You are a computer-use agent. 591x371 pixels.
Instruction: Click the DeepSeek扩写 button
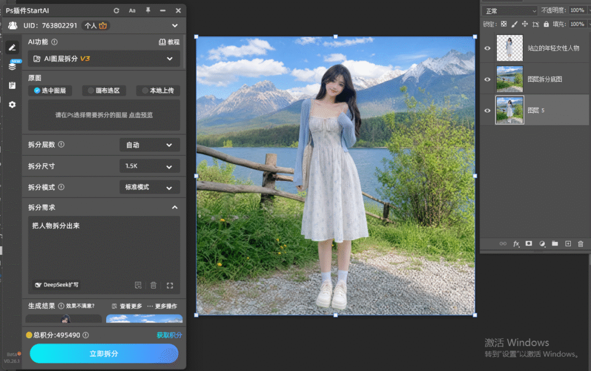click(x=57, y=285)
